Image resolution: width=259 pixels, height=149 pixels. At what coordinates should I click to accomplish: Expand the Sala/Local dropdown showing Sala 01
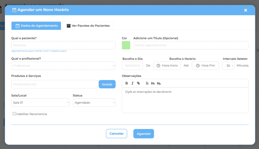[40, 103]
